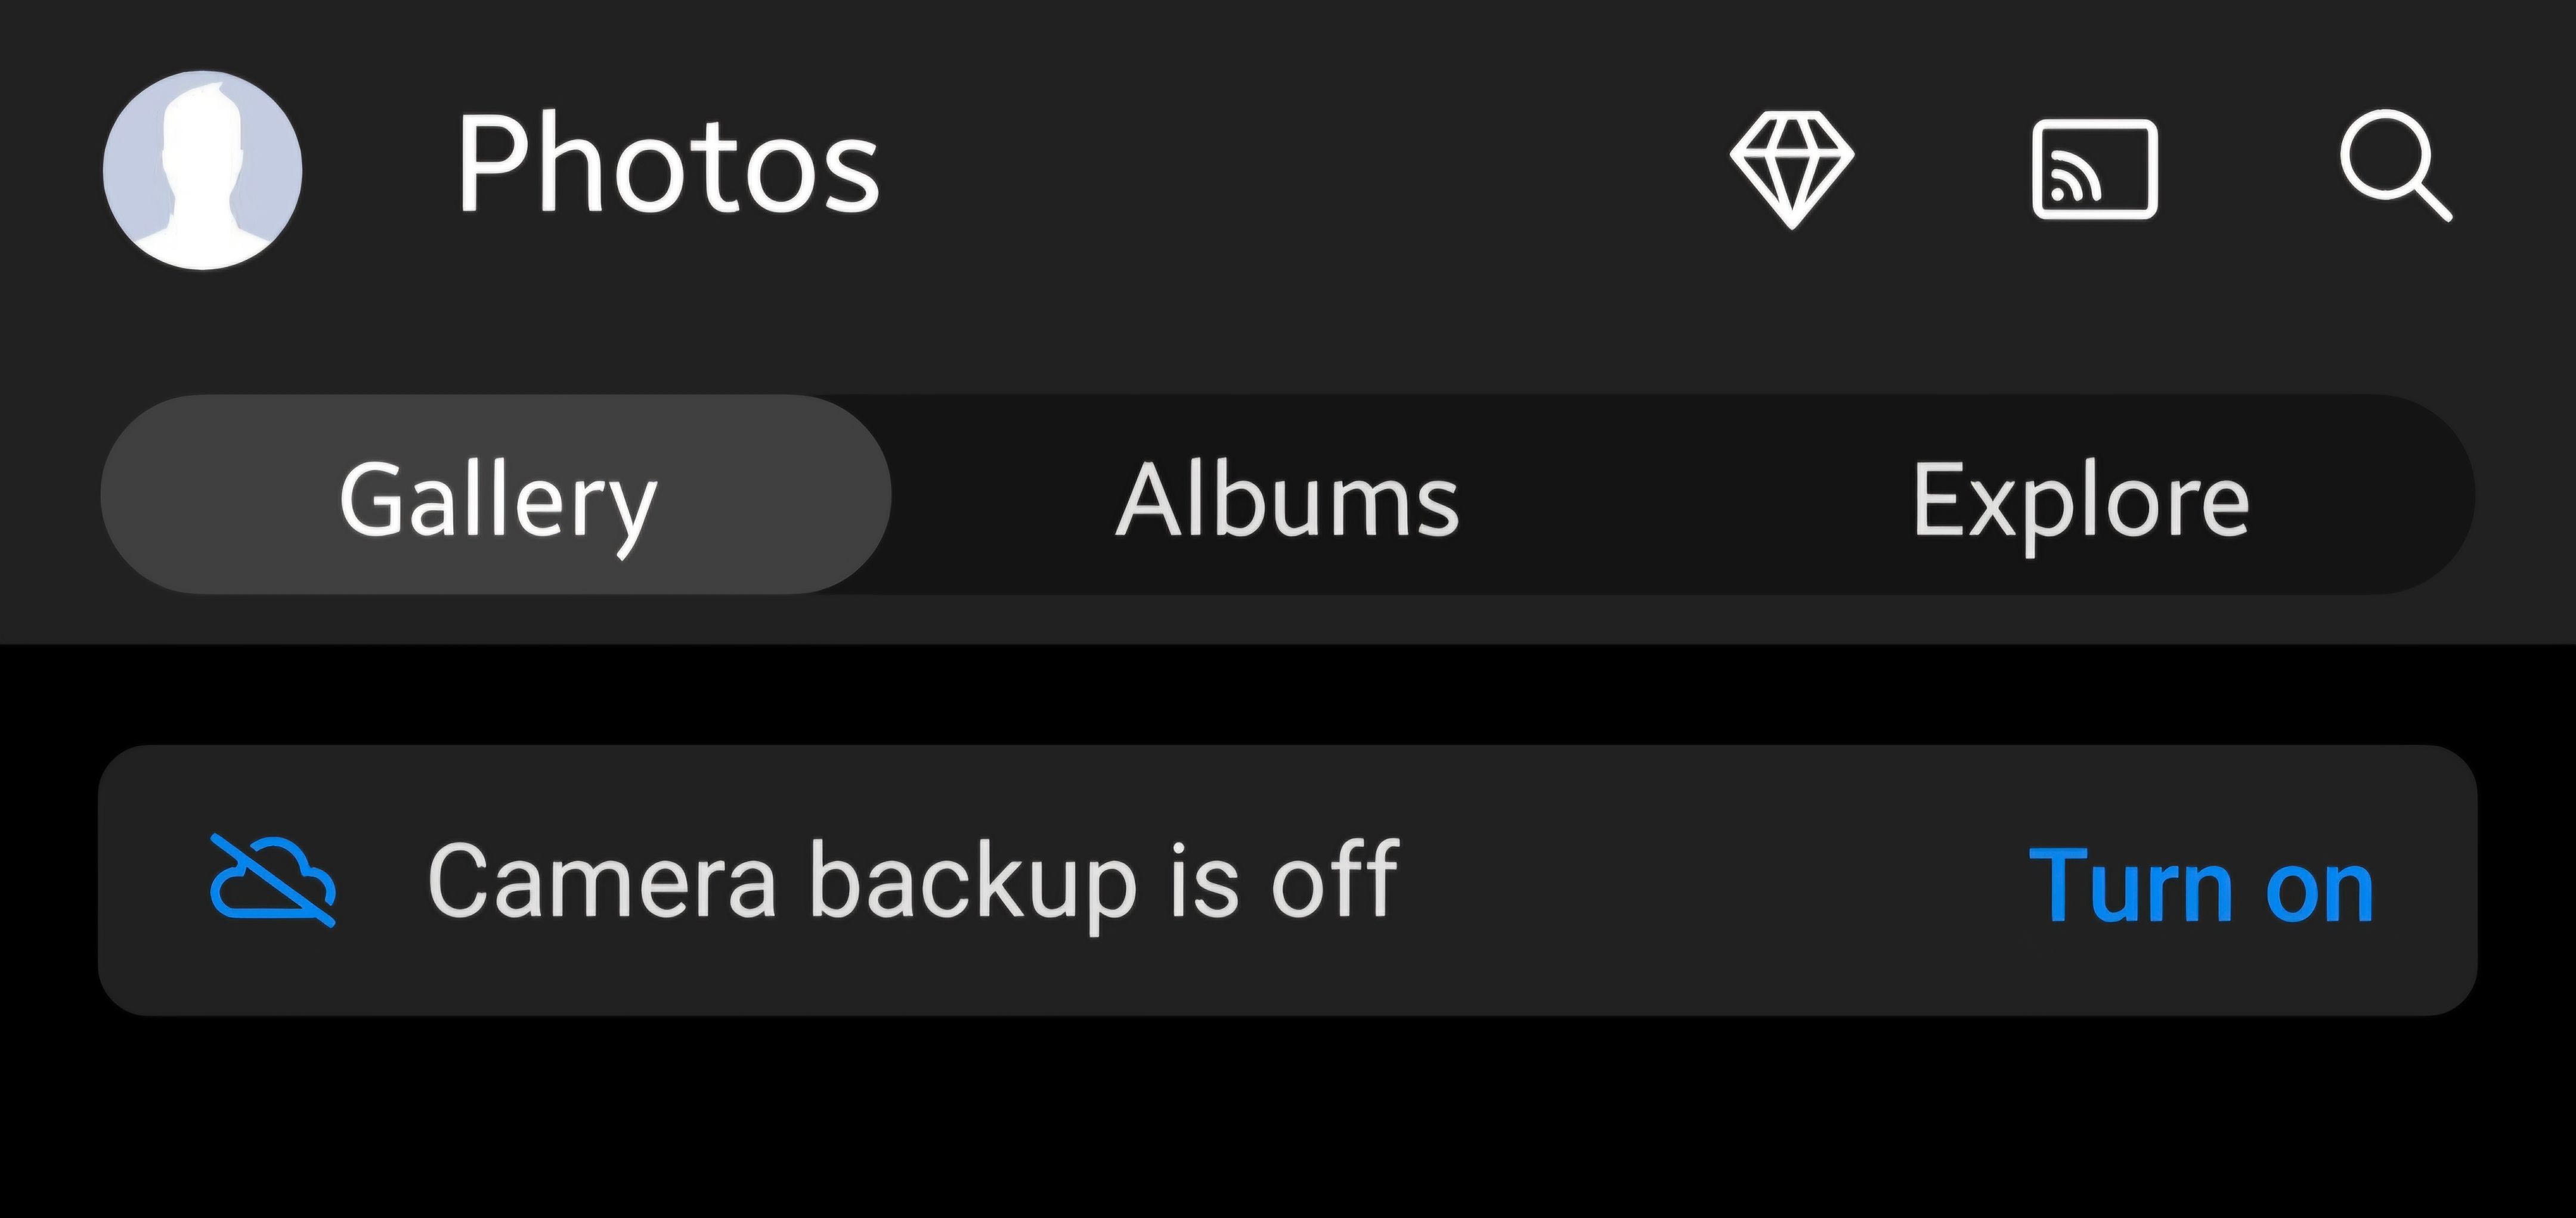Turn on camera backup
The height and width of the screenshot is (1218, 2576).
(x=2200, y=885)
